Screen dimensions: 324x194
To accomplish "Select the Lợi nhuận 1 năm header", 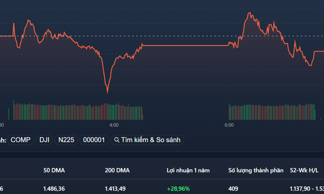I will pos(188,170).
